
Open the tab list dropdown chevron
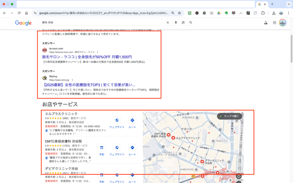tap(289, 4)
